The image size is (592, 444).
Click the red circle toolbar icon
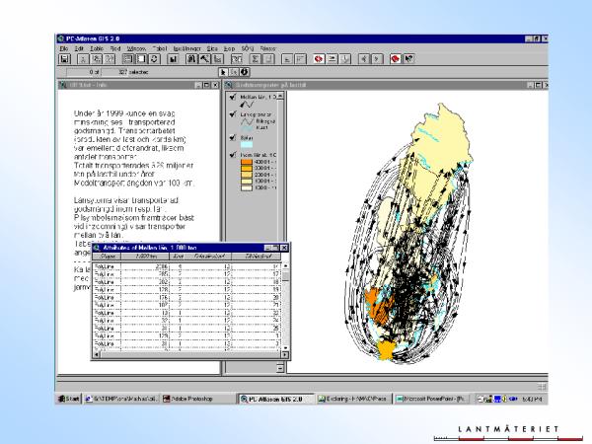[320, 59]
